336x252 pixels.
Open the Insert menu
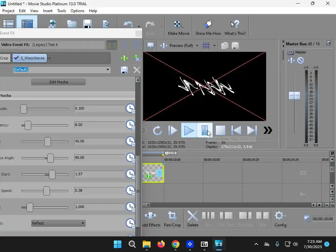(x=48, y=11)
